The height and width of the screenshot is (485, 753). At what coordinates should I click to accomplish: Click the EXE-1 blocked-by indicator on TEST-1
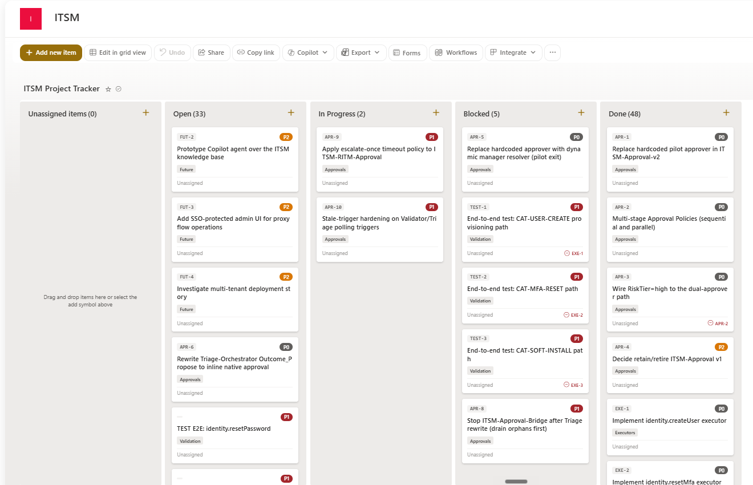coord(573,253)
